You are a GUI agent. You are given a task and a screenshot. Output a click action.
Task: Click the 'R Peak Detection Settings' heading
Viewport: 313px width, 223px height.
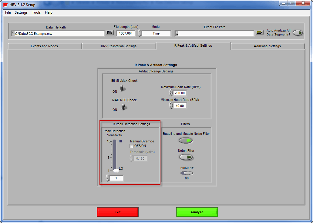point(131,124)
